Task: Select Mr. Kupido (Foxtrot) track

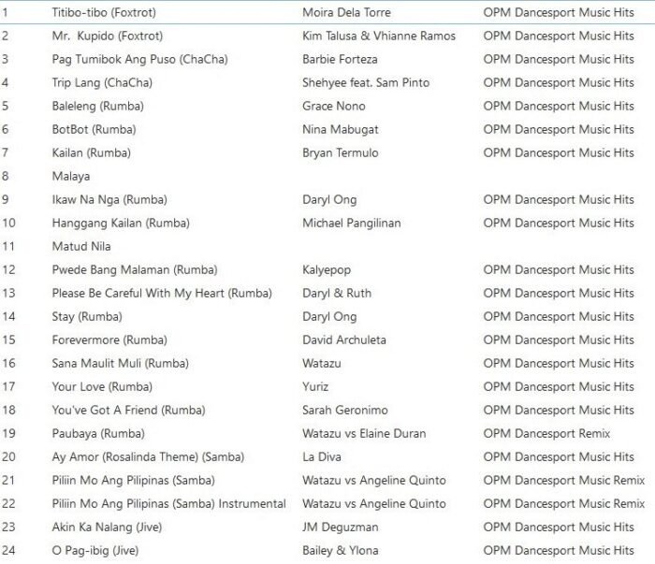Action: pos(107,36)
